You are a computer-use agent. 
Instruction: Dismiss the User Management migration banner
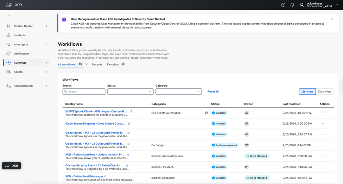[332, 19]
